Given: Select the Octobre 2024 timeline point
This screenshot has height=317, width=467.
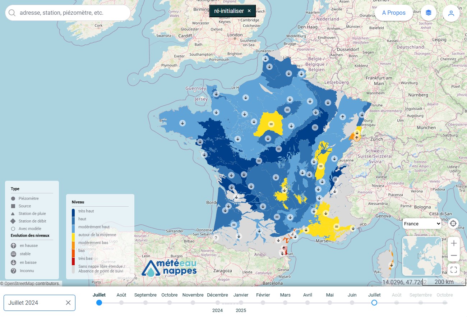Looking at the screenshot, I should (169, 303).
